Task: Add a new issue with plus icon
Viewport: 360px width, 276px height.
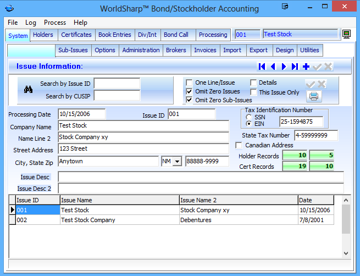Action: (306, 67)
